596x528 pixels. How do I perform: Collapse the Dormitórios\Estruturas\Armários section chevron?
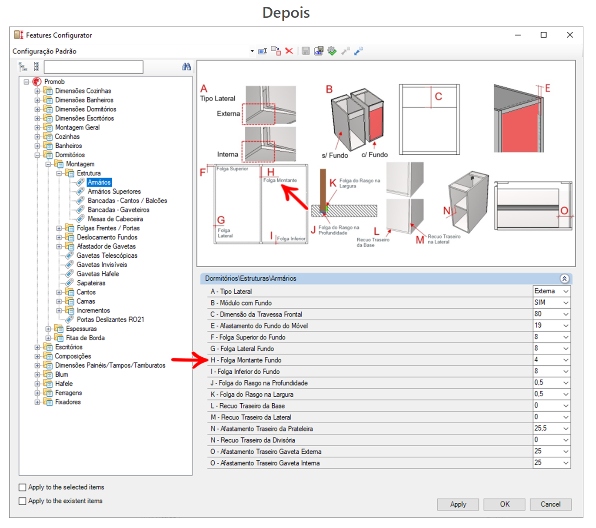pyautogui.click(x=564, y=279)
